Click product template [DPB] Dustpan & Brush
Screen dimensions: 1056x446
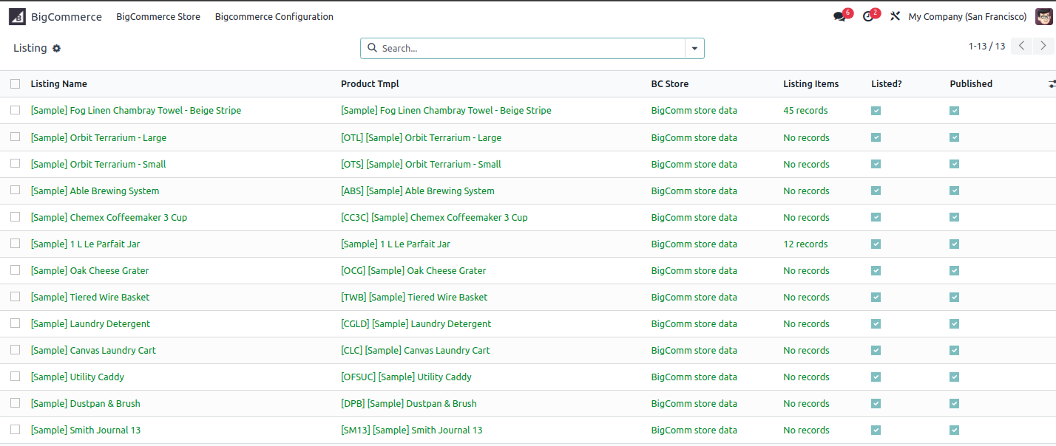(x=409, y=403)
